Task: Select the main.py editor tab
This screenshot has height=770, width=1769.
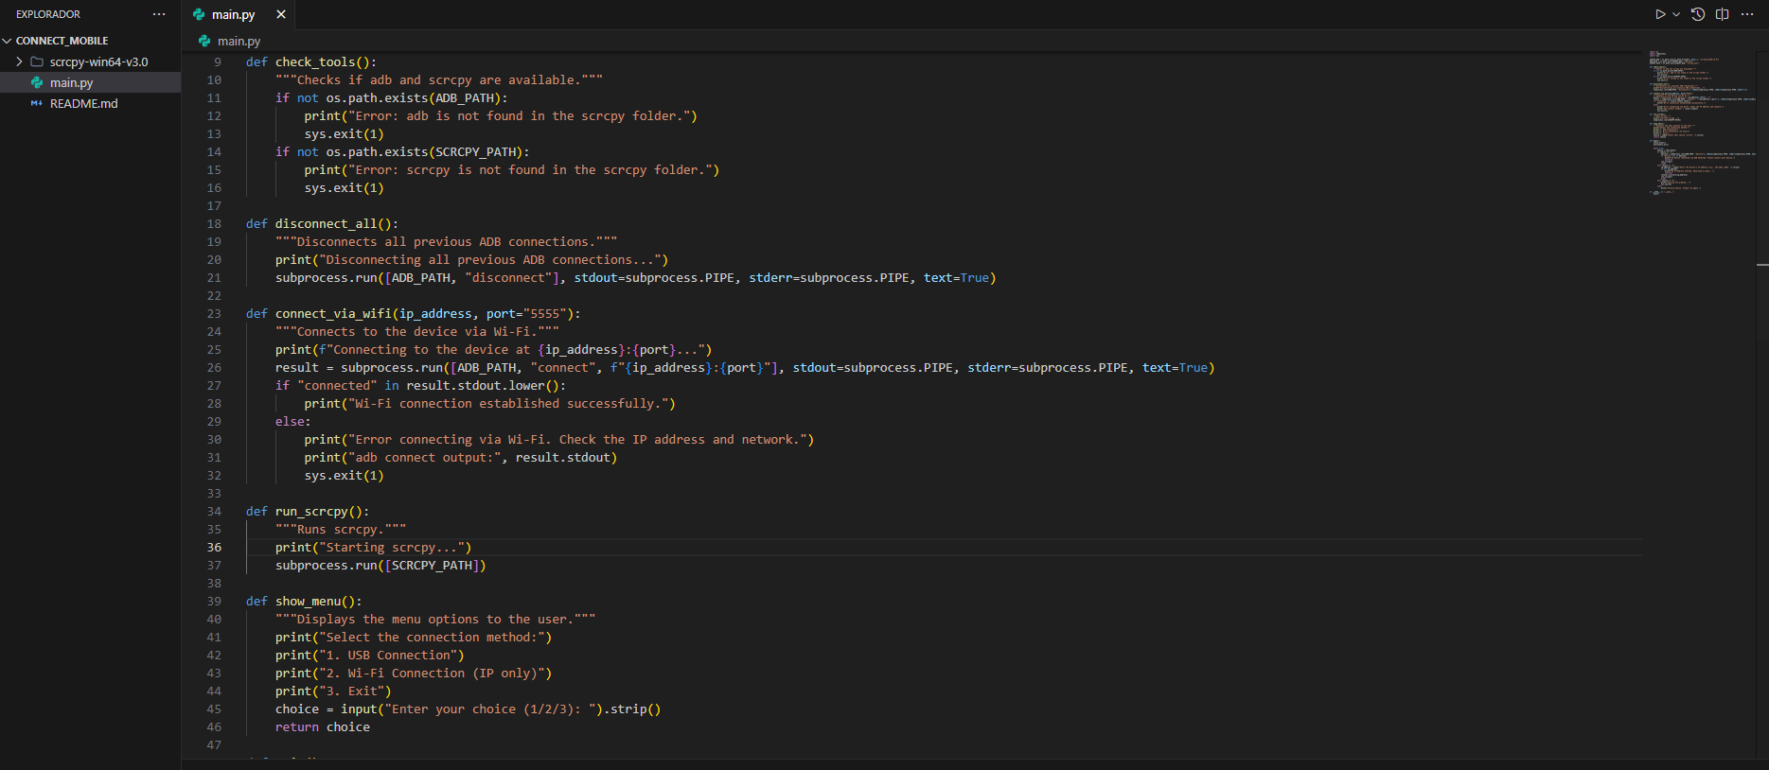Action: pyautogui.click(x=233, y=14)
